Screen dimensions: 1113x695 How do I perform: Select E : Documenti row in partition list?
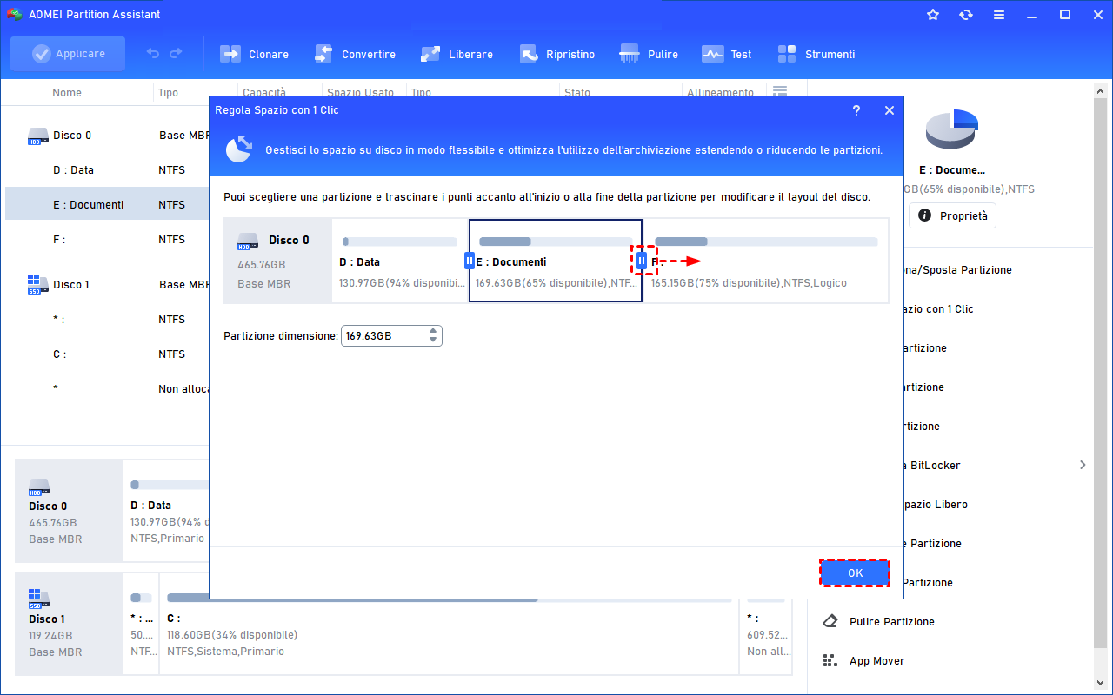point(107,205)
